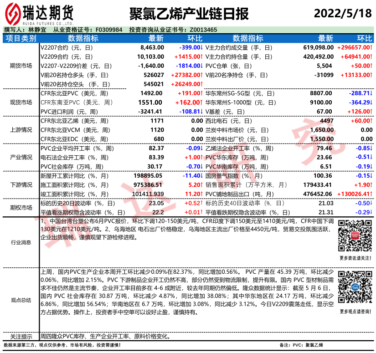Click the author line 撰写人：林静宜
The height and width of the screenshot is (353, 376).
(22, 30)
